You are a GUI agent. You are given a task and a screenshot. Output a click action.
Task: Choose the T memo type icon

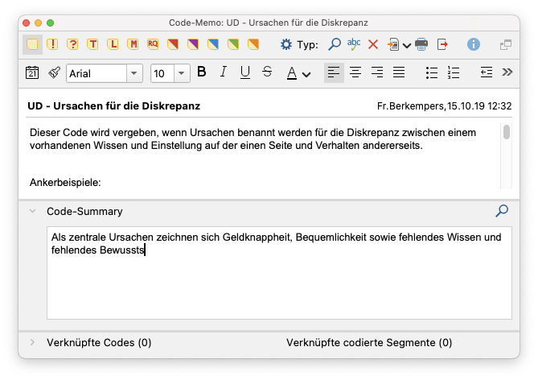click(x=92, y=44)
